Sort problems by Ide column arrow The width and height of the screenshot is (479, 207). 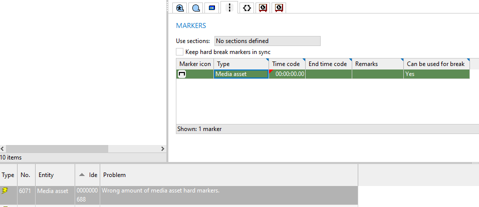pyautogui.click(x=82, y=174)
